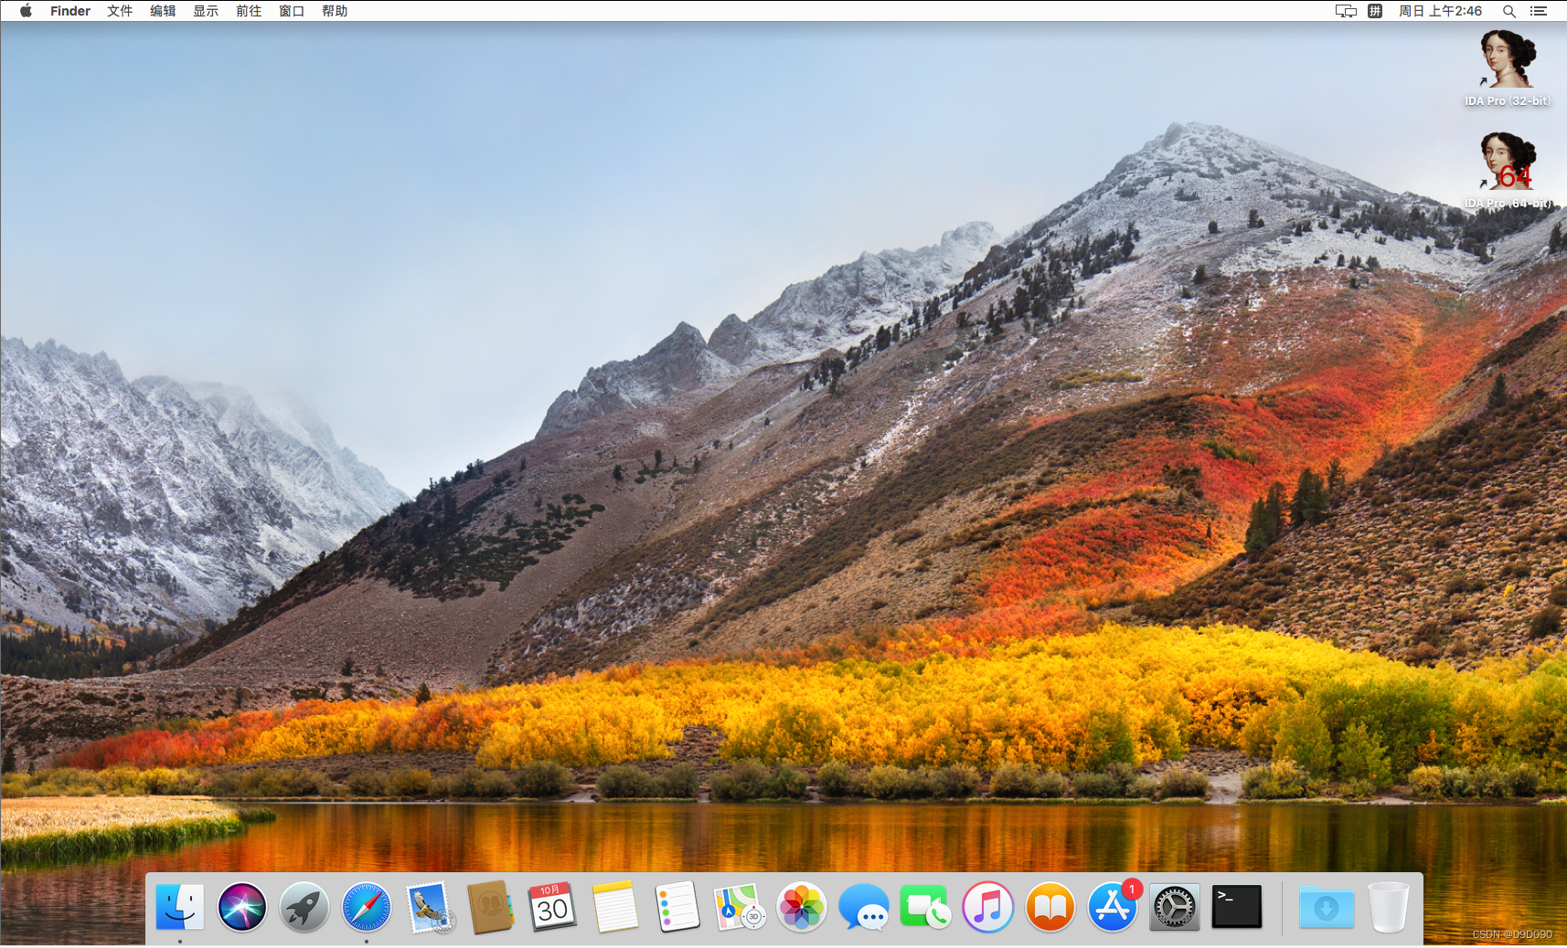Open the 显示 menu

coord(206,11)
